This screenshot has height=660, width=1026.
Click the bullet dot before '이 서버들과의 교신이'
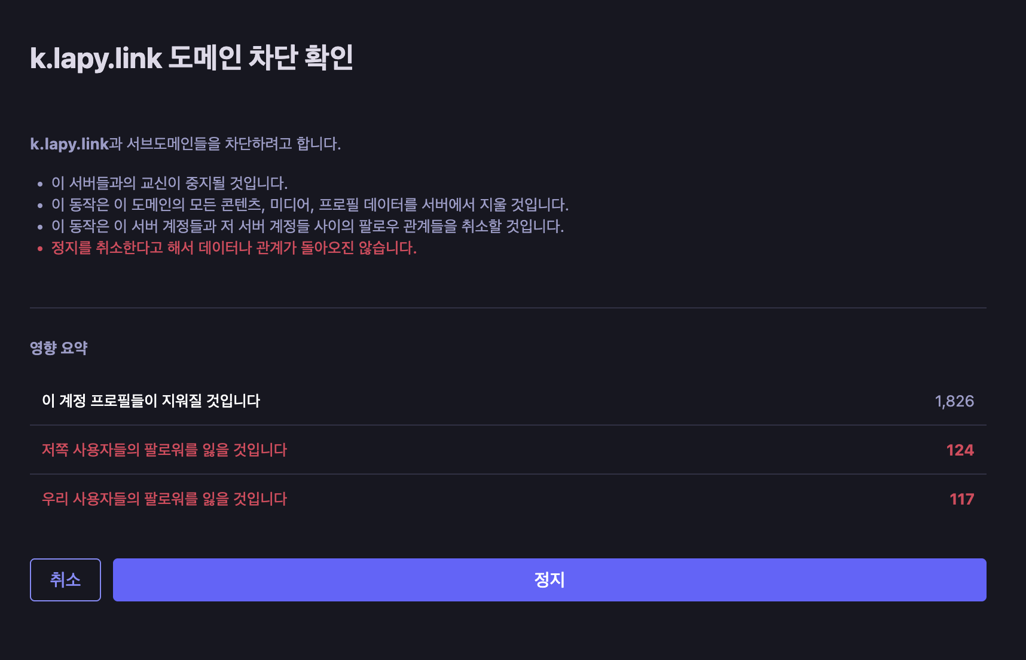40,184
